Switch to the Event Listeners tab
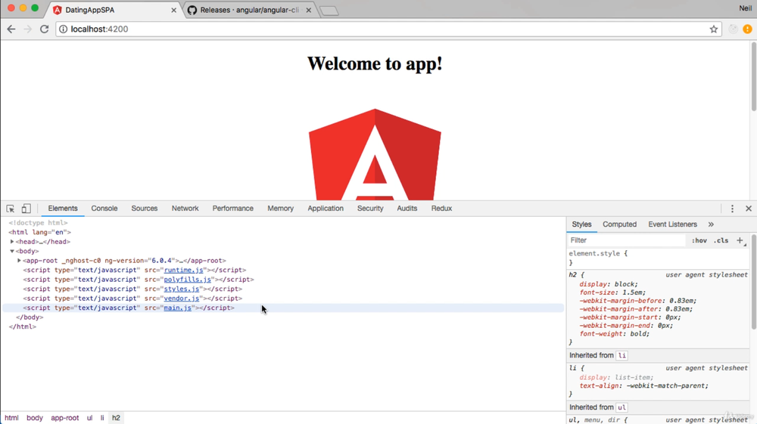 672,224
